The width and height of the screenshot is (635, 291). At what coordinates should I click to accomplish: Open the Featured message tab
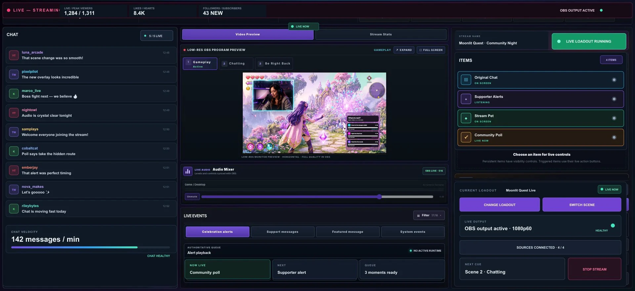click(x=348, y=232)
